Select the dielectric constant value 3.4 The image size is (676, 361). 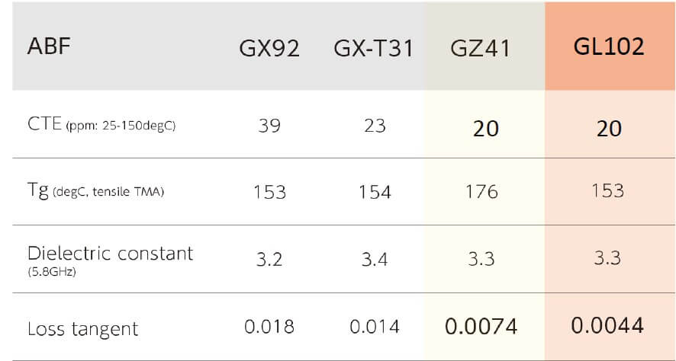pos(374,259)
